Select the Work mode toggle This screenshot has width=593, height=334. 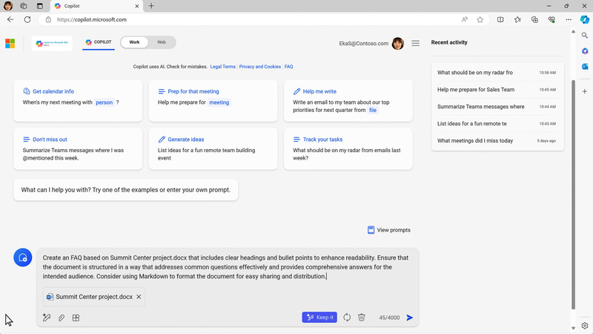(134, 42)
